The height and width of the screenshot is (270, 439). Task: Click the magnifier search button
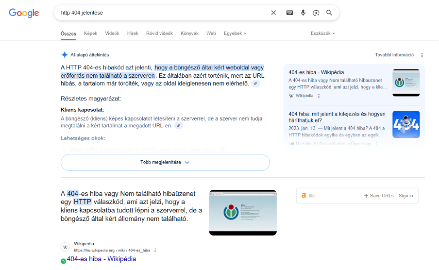pos(329,13)
